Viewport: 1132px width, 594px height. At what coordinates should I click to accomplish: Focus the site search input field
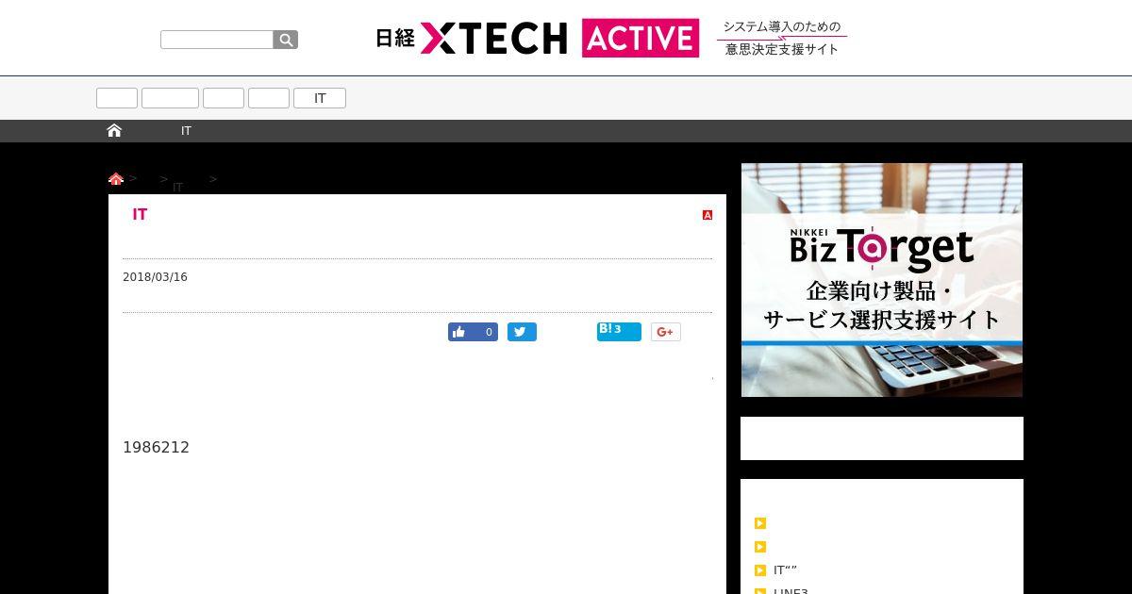(x=217, y=40)
